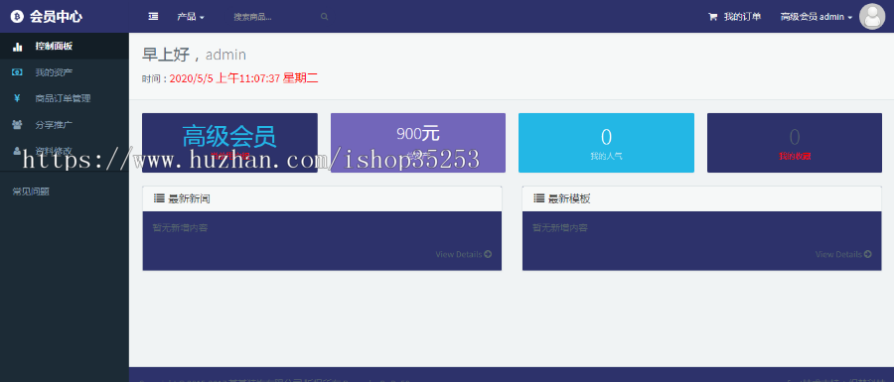Click the 900元 balance card
The height and width of the screenshot is (382, 894).
coord(418,142)
